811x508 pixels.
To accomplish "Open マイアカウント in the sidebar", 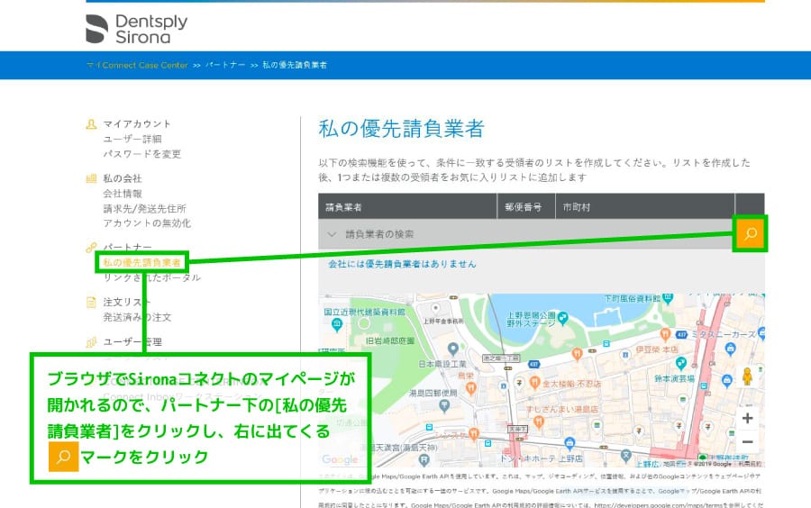I will (137, 124).
